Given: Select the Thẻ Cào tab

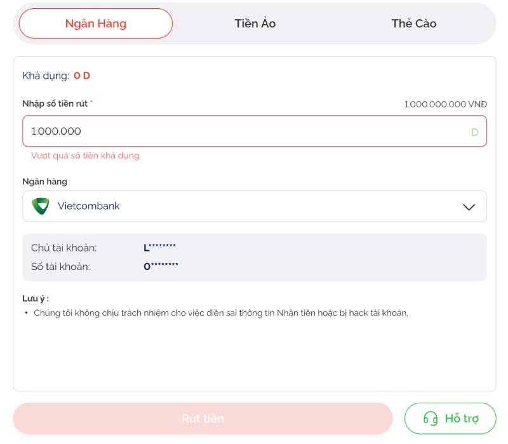Looking at the screenshot, I should 413,24.
